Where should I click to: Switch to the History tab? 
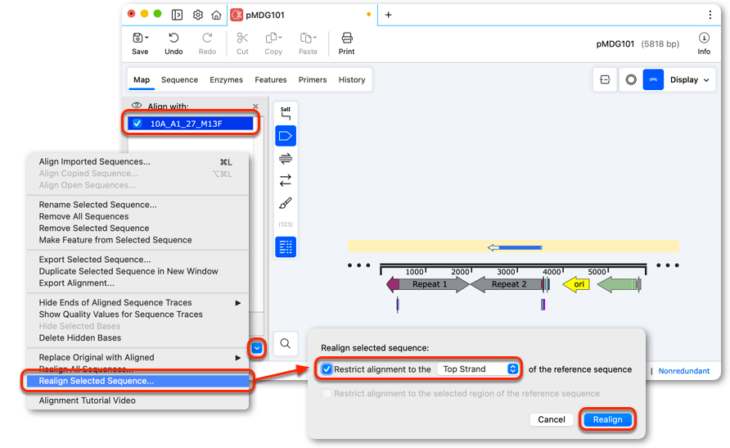(352, 79)
